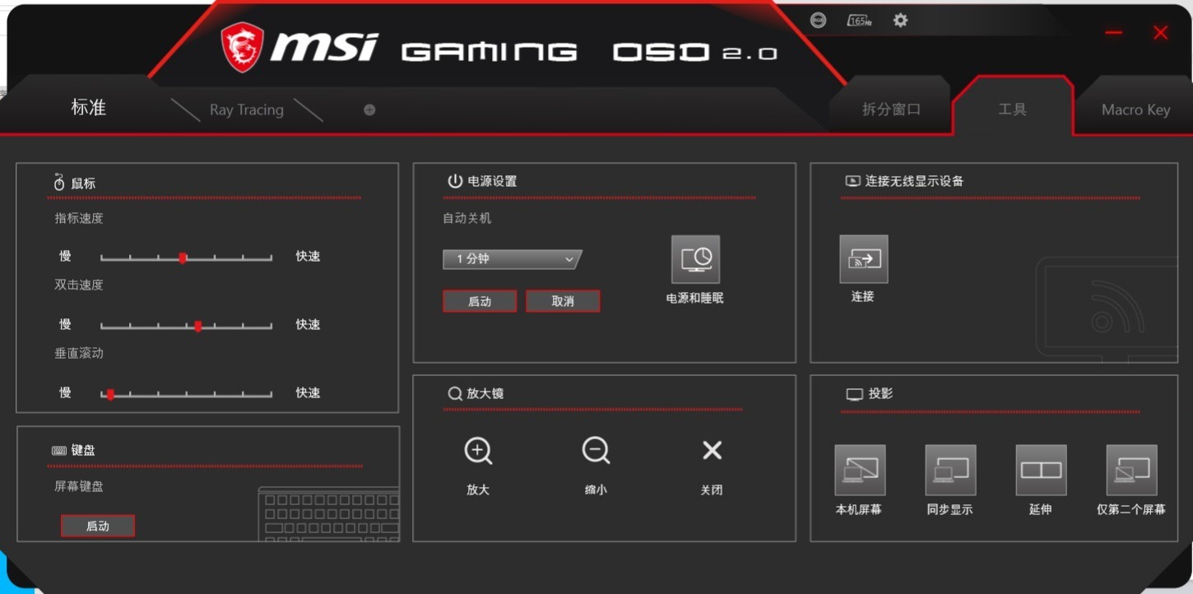Click the 双击速度 double-click speed slider handle

(198, 326)
